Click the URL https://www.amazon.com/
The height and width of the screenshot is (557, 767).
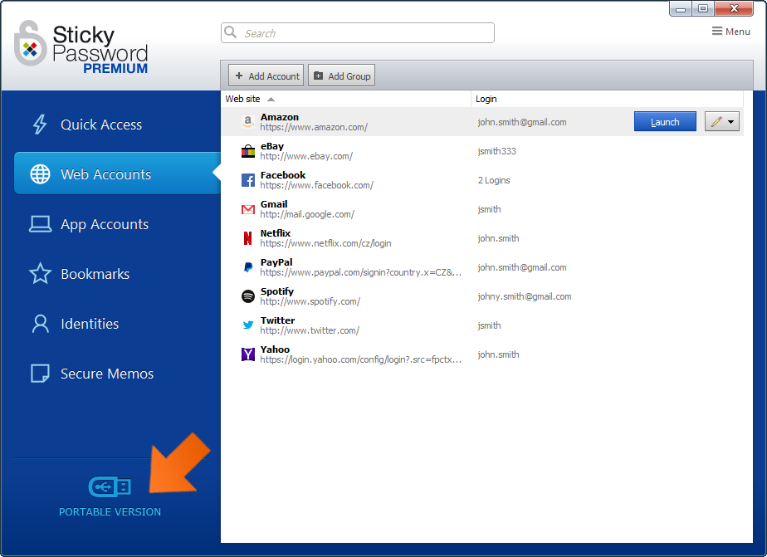coord(314,127)
